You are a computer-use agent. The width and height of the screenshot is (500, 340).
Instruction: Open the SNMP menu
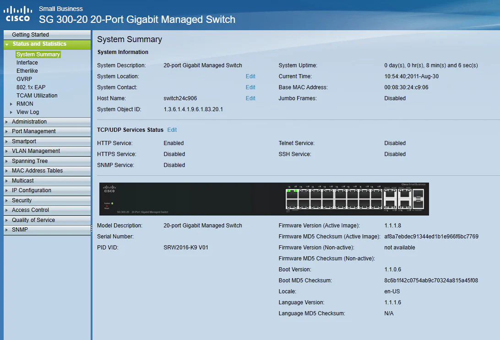pos(47,230)
